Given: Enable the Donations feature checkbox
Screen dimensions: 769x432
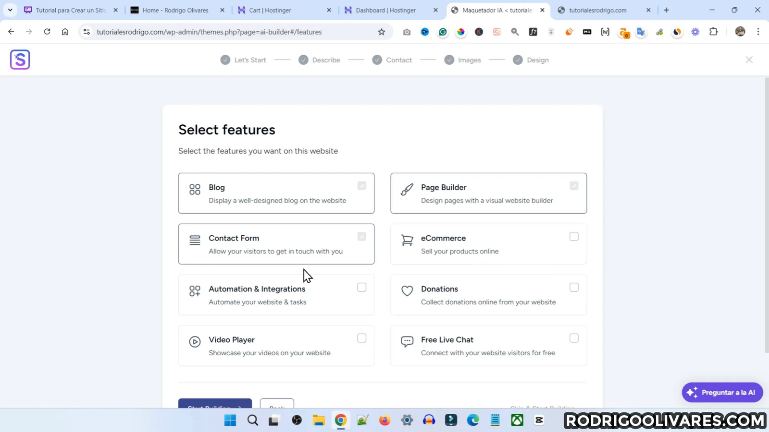Looking at the screenshot, I should click(x=574, y=288).
